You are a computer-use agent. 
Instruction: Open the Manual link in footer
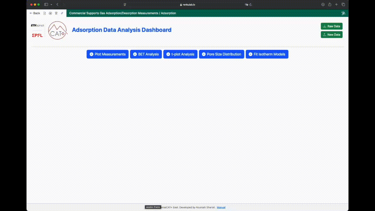(221, 207)
